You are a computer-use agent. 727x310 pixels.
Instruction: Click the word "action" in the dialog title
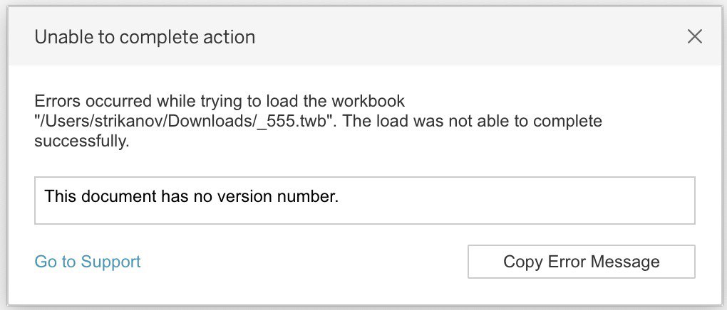pos(232,37)
